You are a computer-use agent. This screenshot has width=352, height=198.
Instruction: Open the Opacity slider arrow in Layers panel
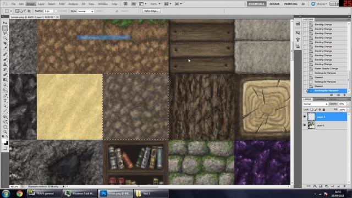[348, 104]
